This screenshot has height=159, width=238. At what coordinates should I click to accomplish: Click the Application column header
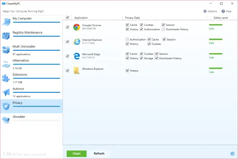pos(81,17)
